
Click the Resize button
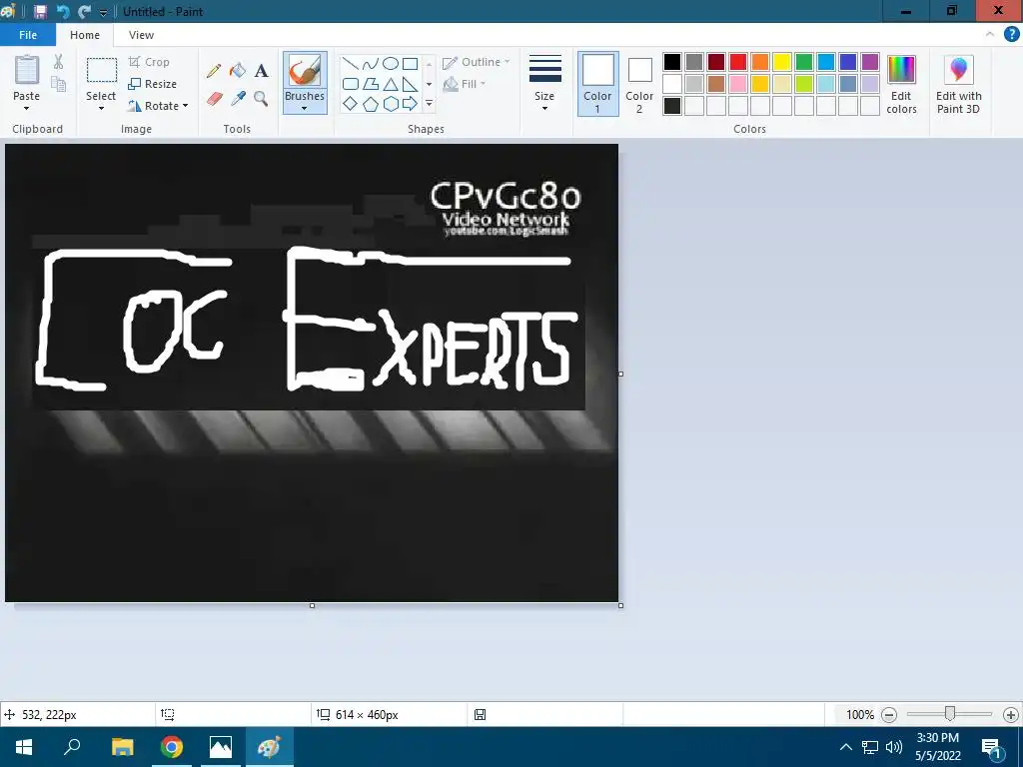click(x=153, y=84)
